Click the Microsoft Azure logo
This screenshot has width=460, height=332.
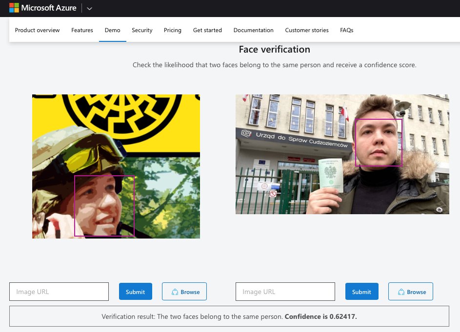click(x=43, y=8)
